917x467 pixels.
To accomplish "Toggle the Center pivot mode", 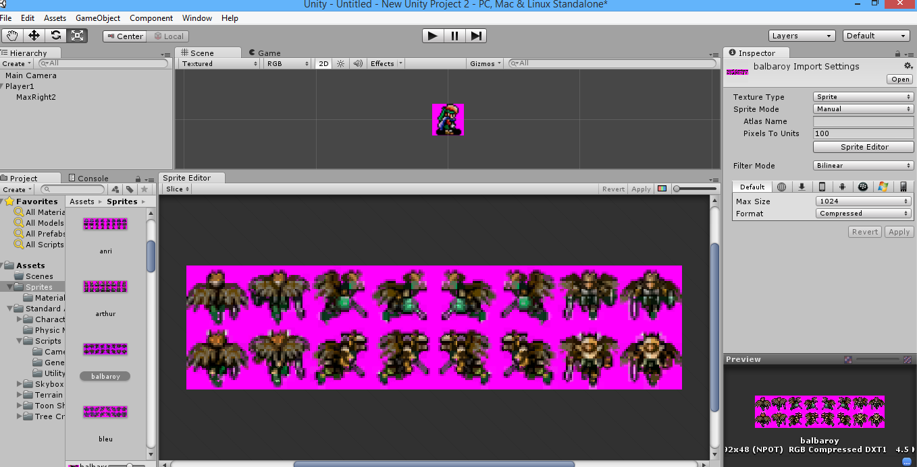I will pyautogui.click(x=124, y=36).
